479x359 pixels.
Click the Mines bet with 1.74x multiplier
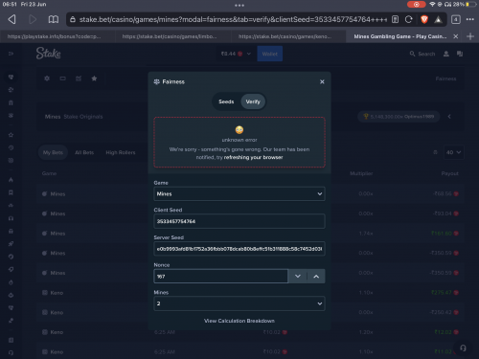(x=250, y=234)
